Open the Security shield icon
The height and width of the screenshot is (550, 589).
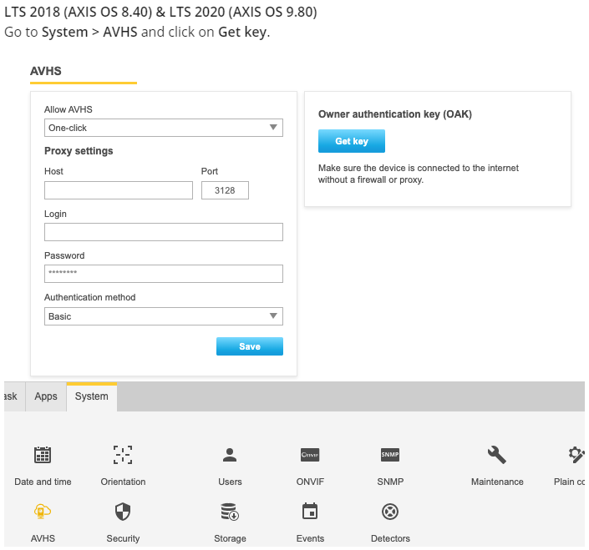(123, 512)
